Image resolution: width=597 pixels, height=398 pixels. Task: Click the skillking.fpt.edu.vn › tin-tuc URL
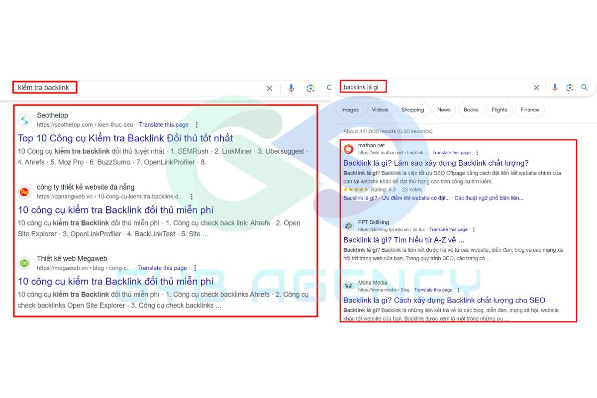[x=392, y=230]
